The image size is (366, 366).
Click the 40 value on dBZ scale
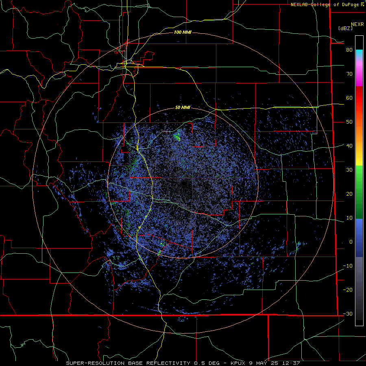(349, 146)
